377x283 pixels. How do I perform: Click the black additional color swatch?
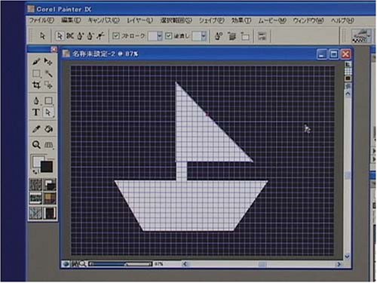[x=47, y=167]
